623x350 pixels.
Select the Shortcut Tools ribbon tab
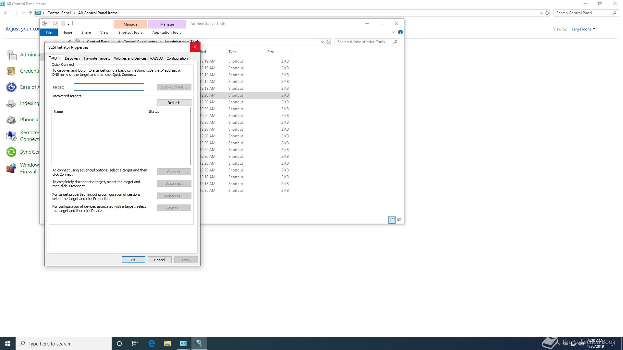[x=130, y=32]
